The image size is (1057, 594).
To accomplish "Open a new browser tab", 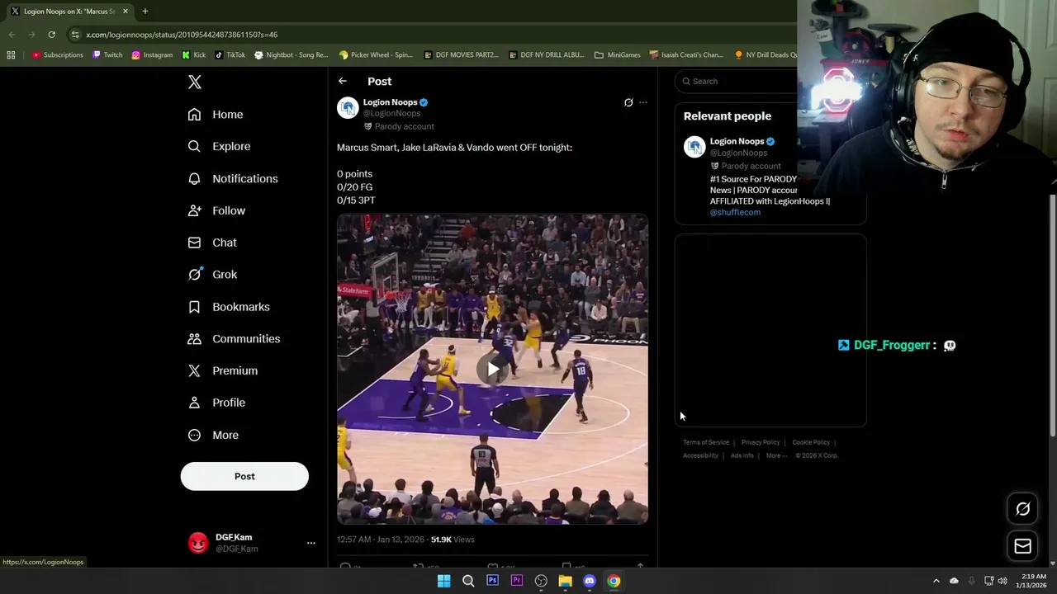I will 145,11.
